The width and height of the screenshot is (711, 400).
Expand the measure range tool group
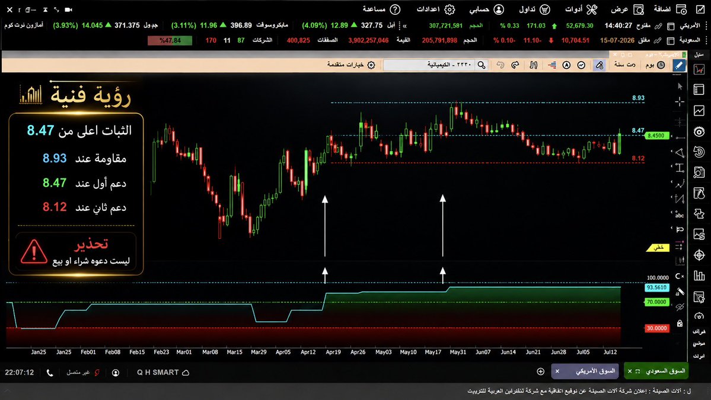679,168
